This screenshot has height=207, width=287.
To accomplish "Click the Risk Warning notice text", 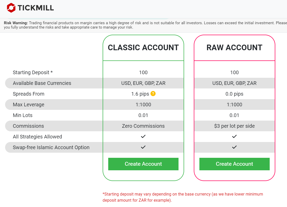I will [x=143, y=25].
